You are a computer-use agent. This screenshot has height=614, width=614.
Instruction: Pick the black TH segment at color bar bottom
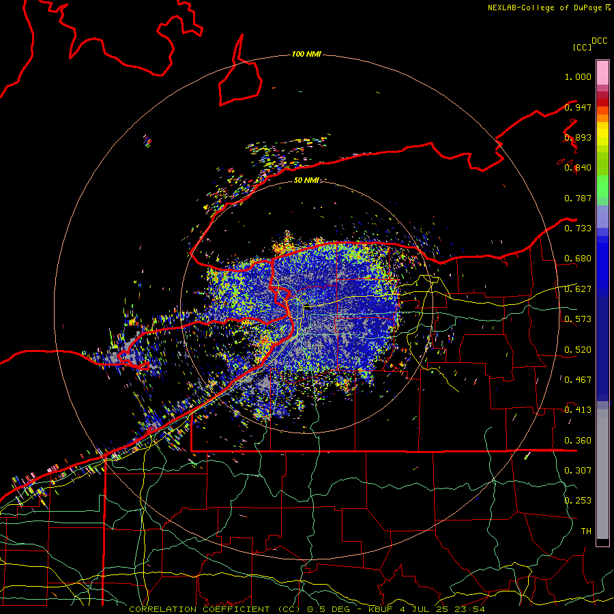602,542
